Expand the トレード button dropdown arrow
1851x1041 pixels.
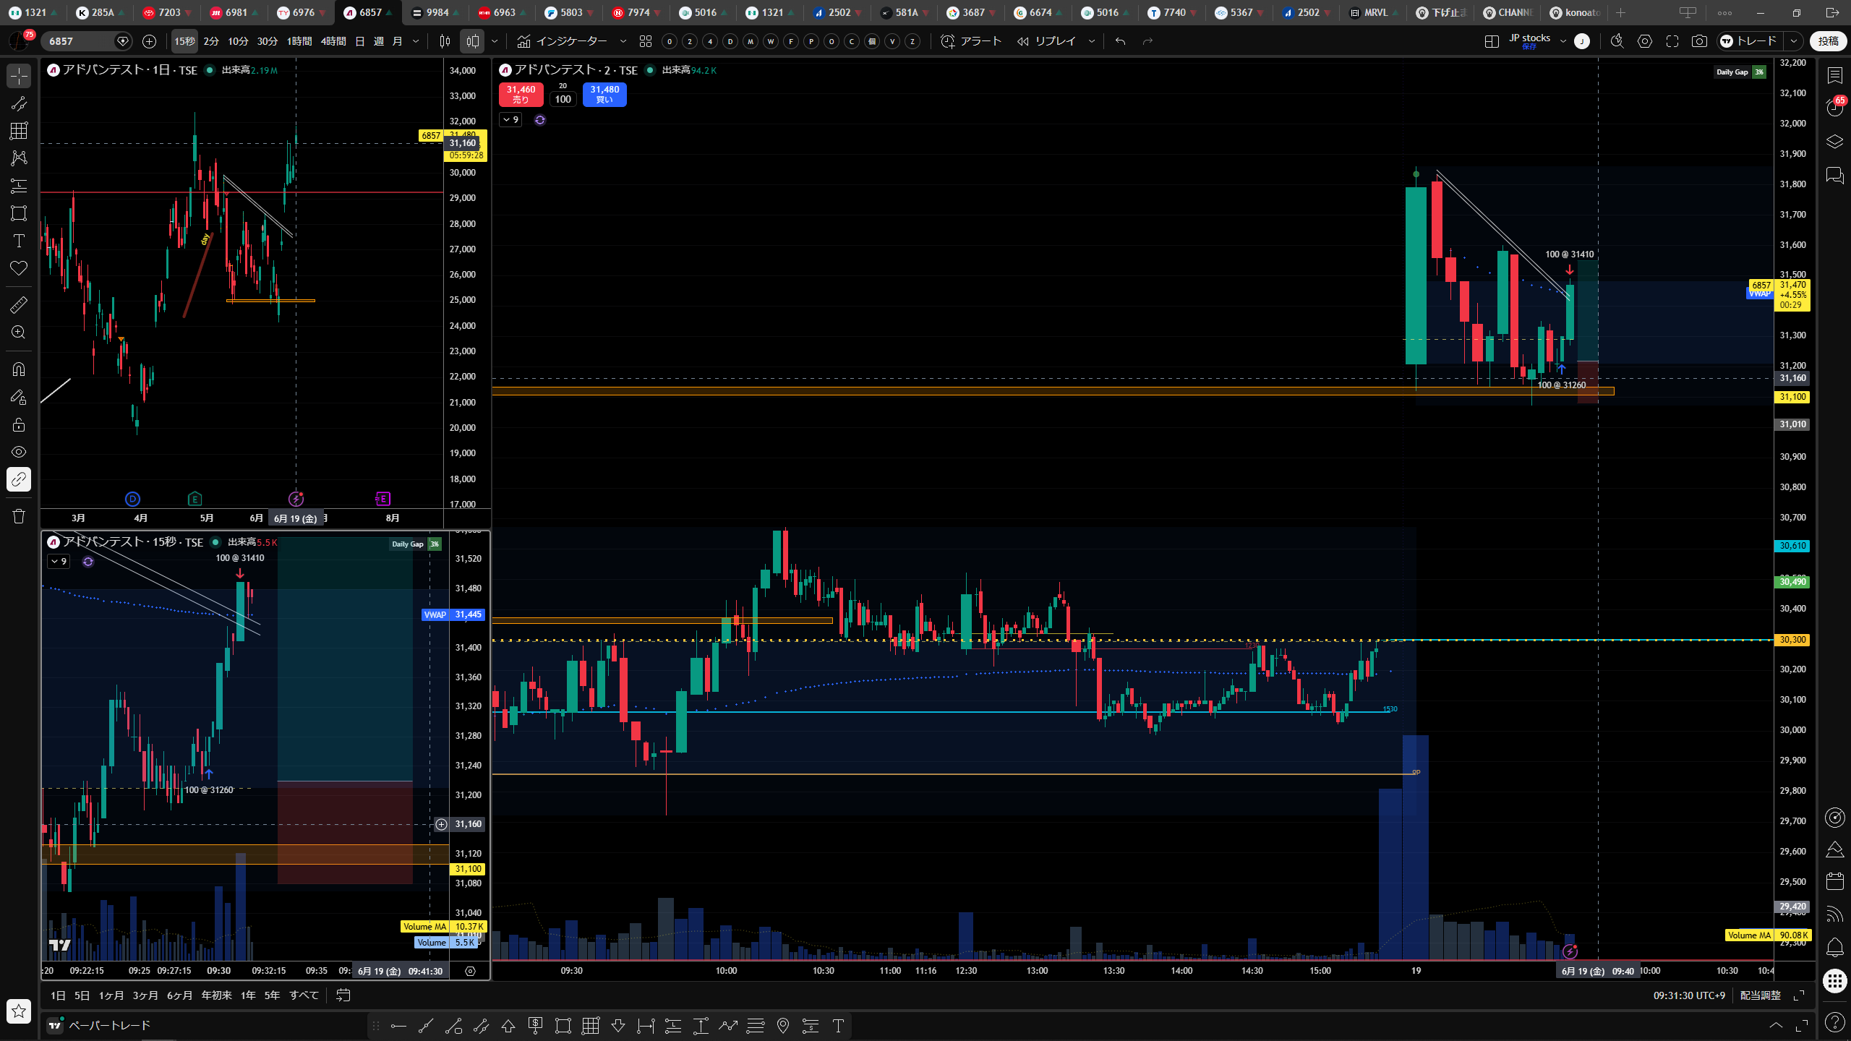coord(1794,41)
